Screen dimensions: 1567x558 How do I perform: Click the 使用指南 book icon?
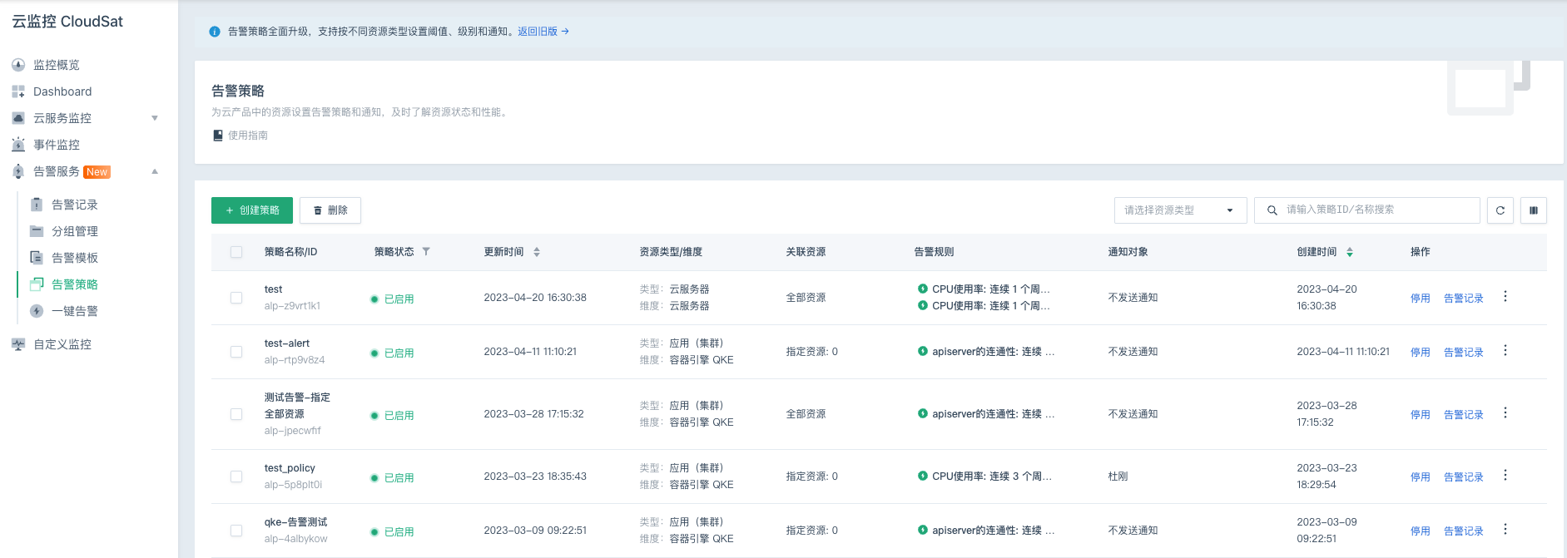[x=218, y=136]
